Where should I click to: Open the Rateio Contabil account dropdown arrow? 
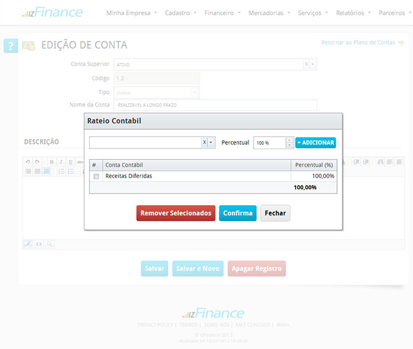[211, 143]
